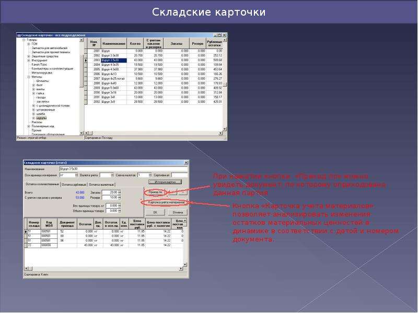Click the История партии button
This screenshot has height=313, width=418.
click(165, 182)
